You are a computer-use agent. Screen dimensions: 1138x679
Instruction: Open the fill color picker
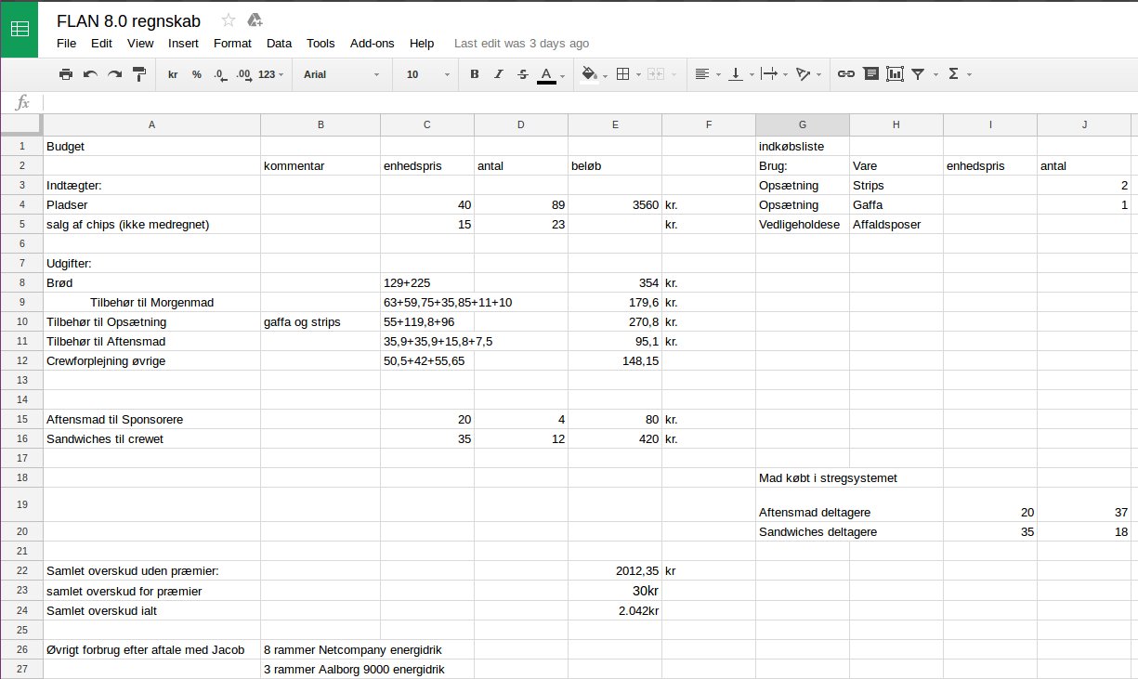593,74
